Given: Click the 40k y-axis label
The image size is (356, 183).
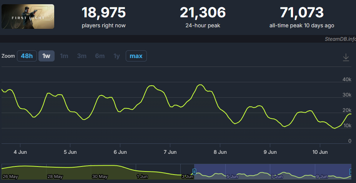Looking at the screenshot, I should pyautogui.click(x=347, y=80).
